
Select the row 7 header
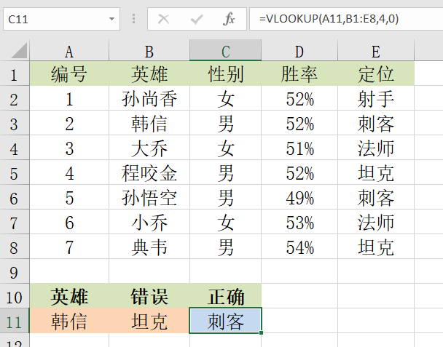[x=15, y=222]
